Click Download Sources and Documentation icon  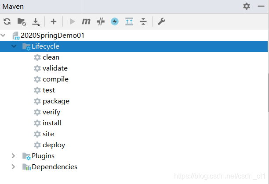tap(36, 22)
